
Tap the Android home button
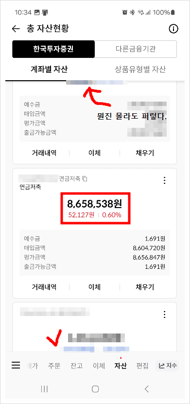tap(95, 389)
